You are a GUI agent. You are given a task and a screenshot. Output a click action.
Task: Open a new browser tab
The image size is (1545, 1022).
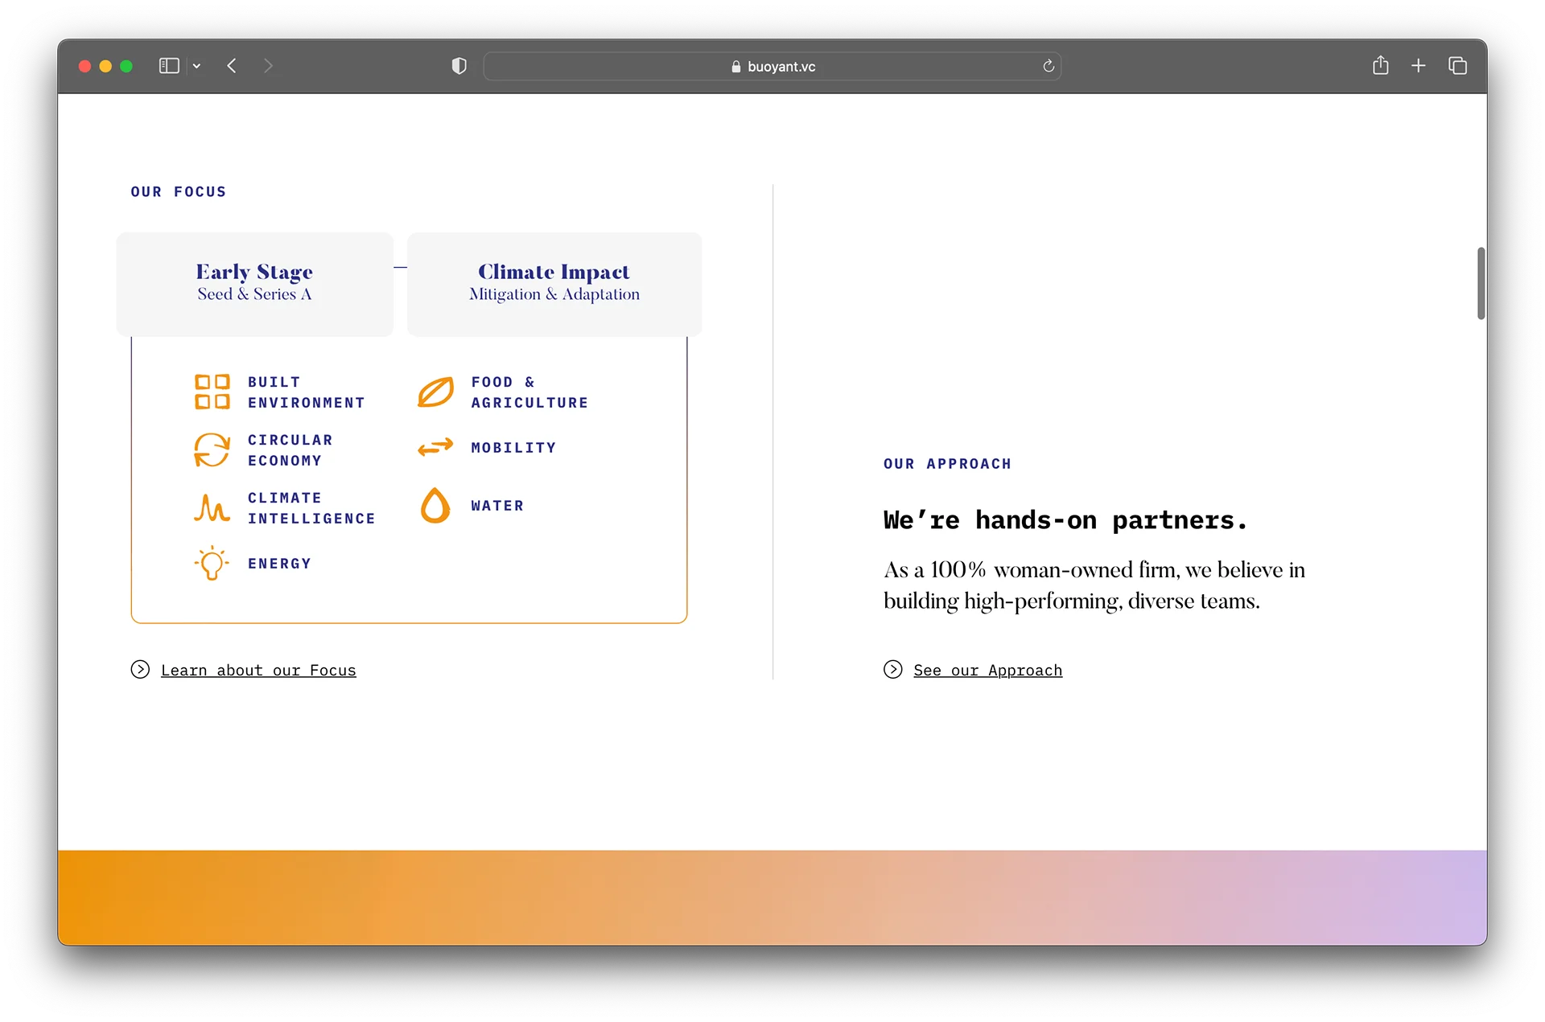1418,65
